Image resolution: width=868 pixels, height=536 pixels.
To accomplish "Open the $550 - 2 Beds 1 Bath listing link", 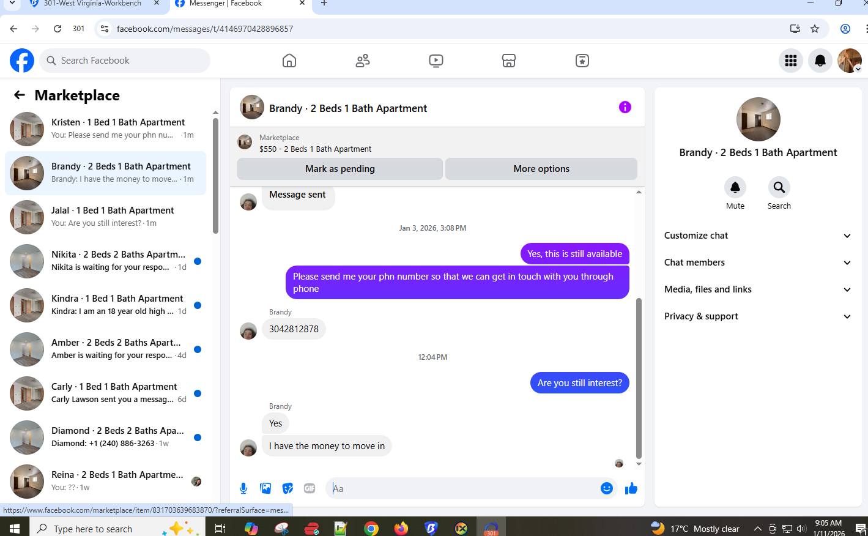I will tap(315, 149).
